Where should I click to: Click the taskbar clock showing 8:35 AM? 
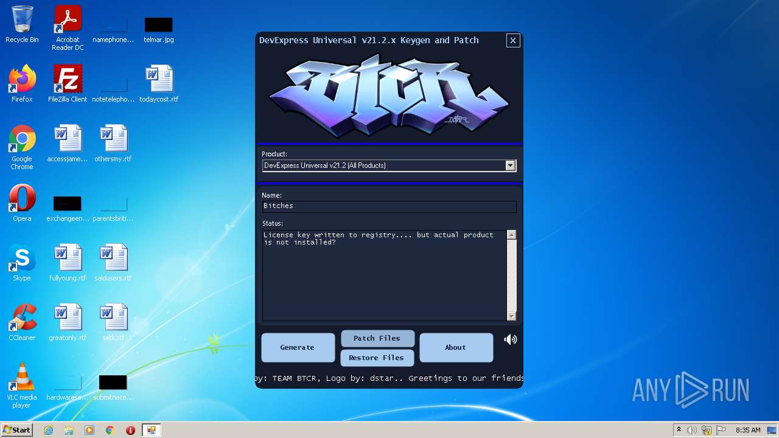tap(748, 430)
